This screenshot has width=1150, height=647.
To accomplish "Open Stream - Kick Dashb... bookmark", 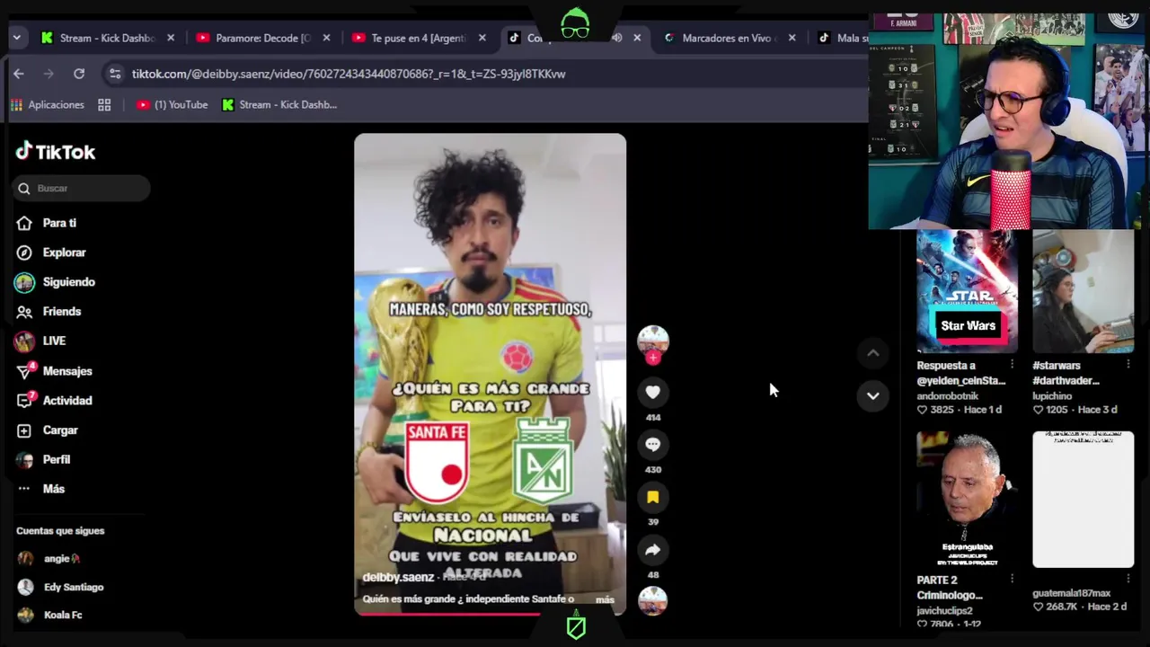I will [x=279, y=105].
